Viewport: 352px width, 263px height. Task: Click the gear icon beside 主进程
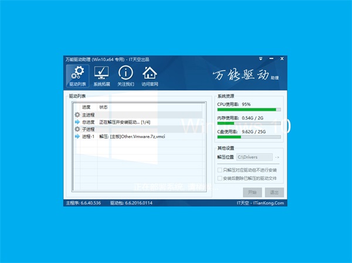coord(77,115)
